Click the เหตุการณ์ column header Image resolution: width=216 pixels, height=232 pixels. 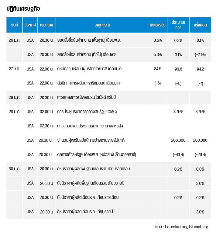click(x=102, y=25)
